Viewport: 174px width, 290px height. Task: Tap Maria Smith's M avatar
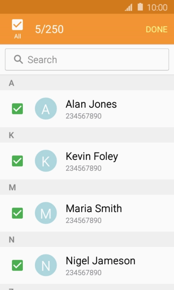[46, 213]
